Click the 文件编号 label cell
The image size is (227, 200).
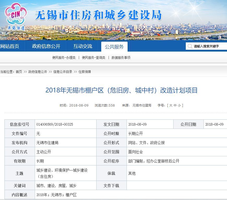coord(20,134)
